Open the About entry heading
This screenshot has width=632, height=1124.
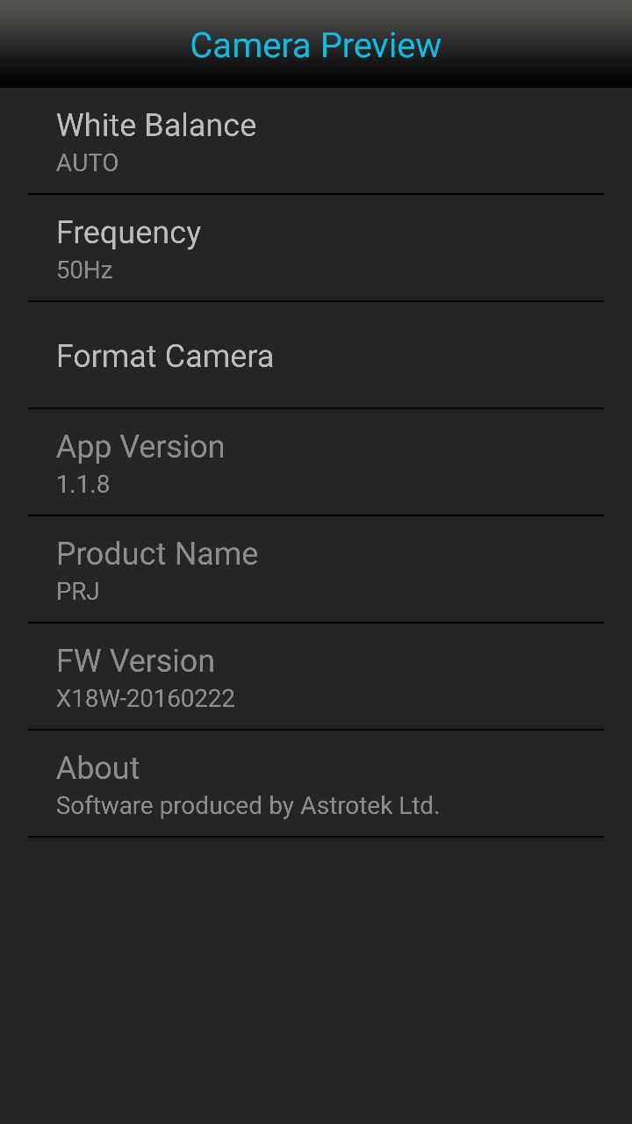97,768
